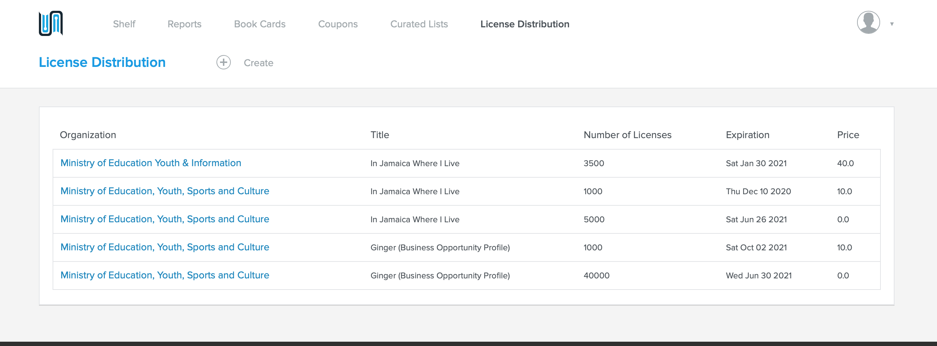
Task: Open the user avatar profile icon
Action: [868, 23]
